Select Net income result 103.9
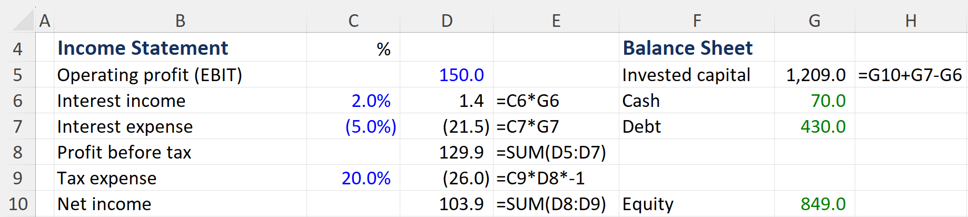This screenshot has width=968, height=217. tap(461, 204)
